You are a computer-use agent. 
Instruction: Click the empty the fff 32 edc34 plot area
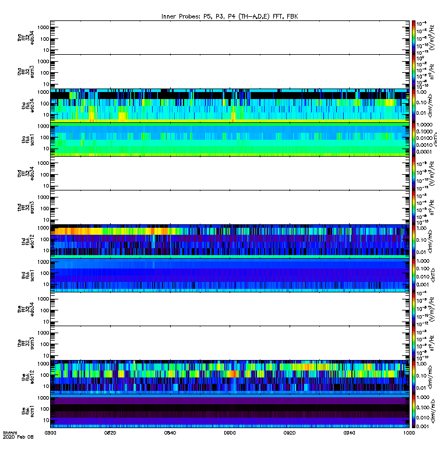click(230, 309)
